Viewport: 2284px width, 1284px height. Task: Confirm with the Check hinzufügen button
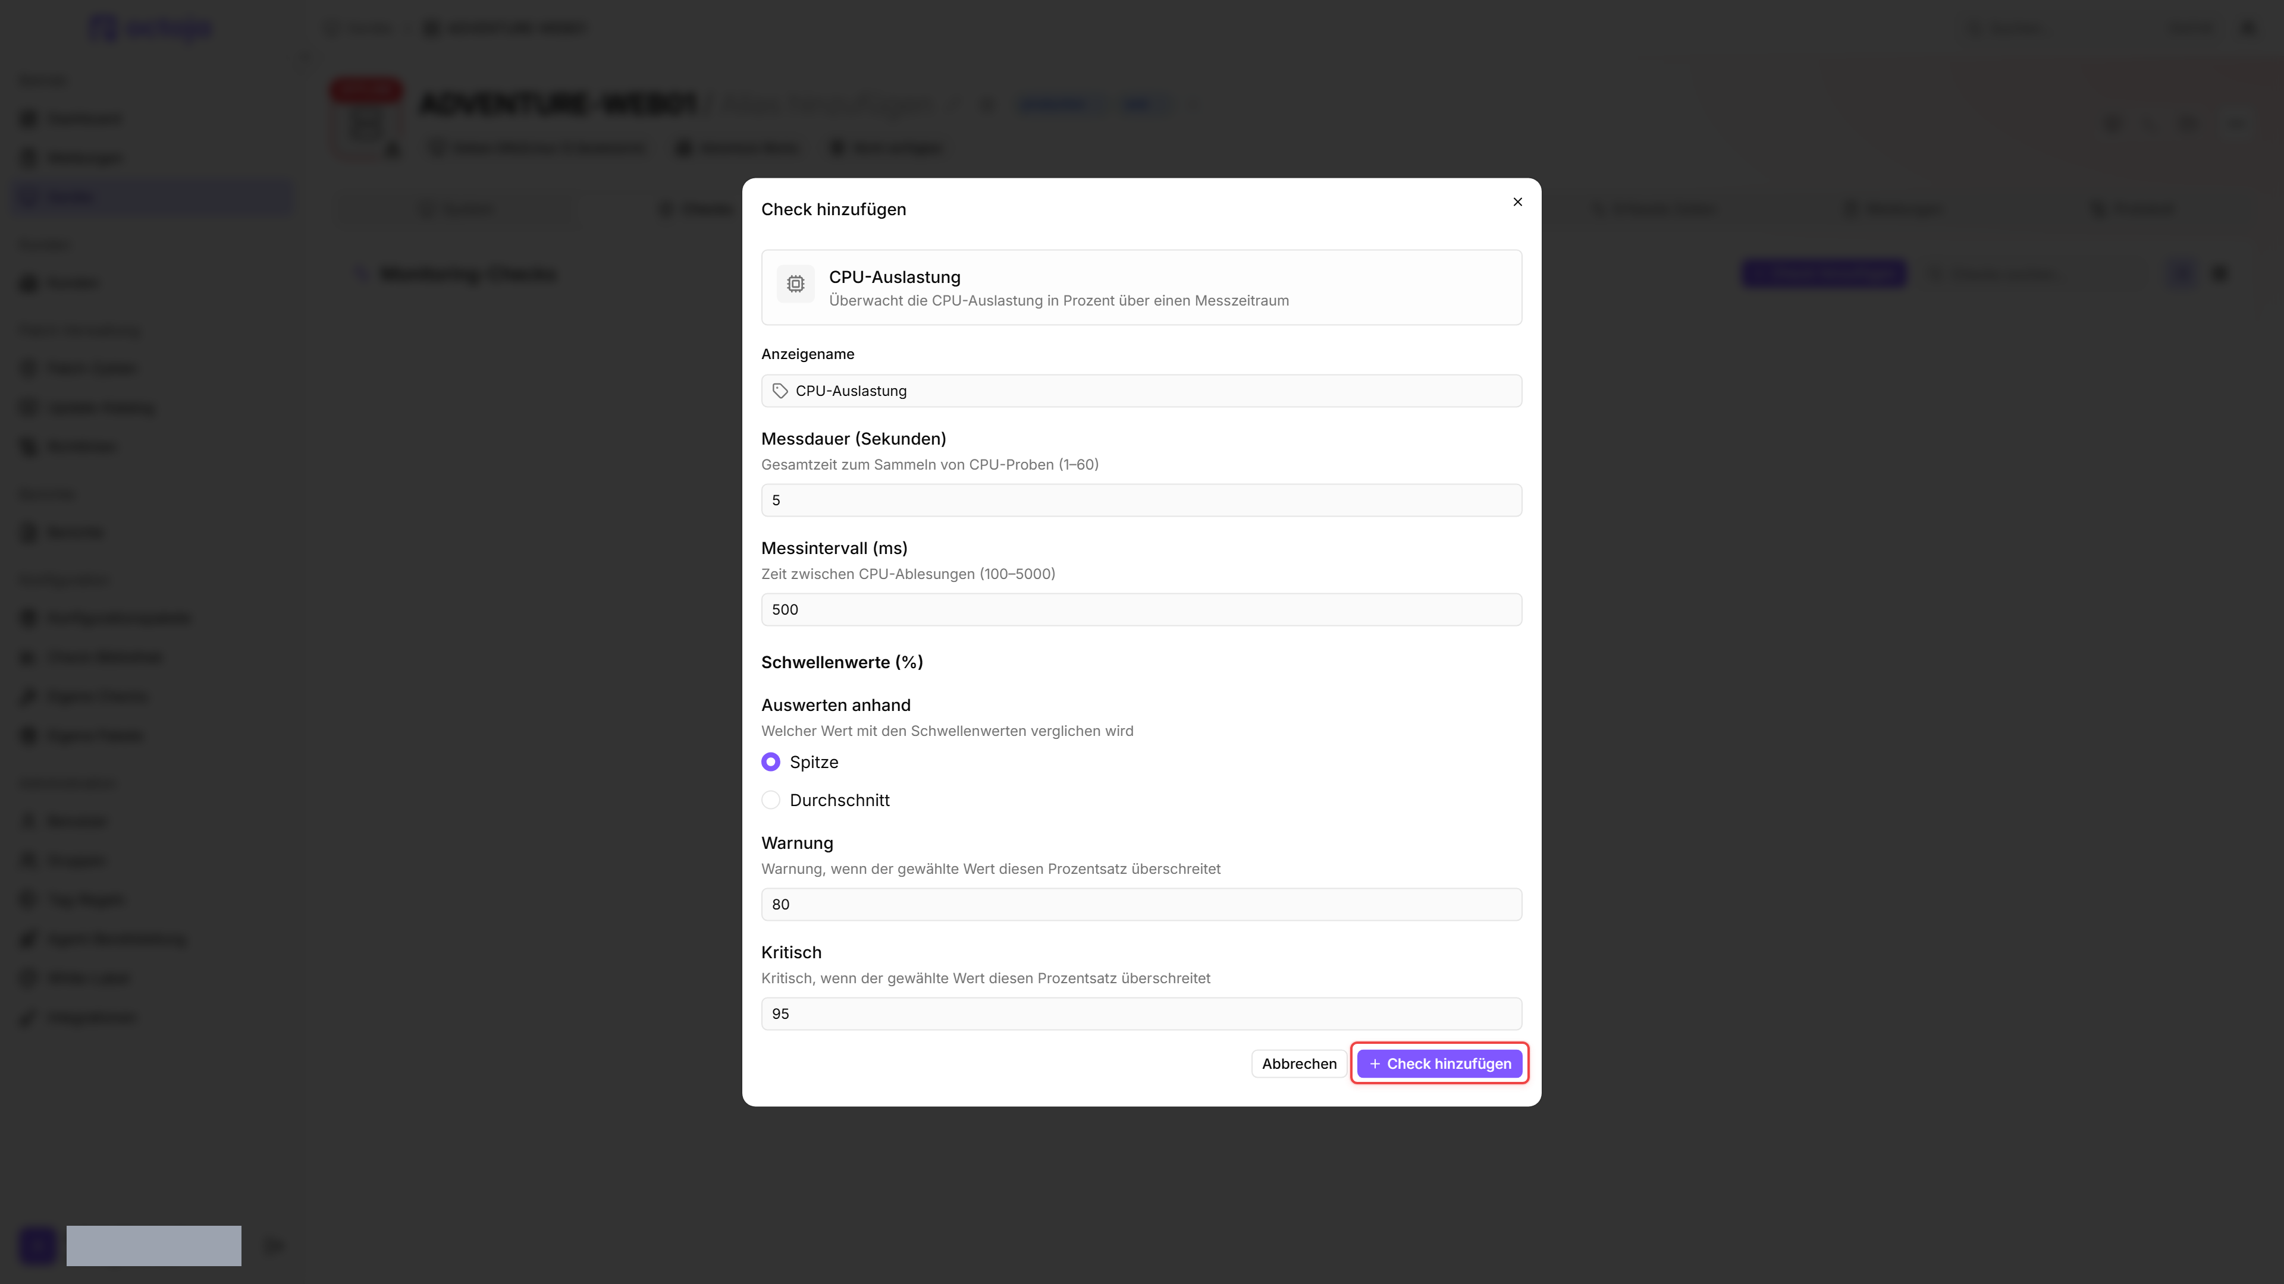(x=1439, y=1063)
